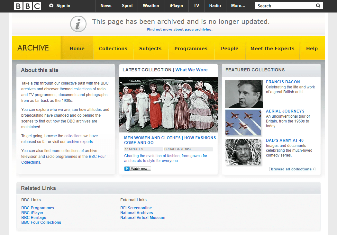Expand the More... menu

pos(238,5)
